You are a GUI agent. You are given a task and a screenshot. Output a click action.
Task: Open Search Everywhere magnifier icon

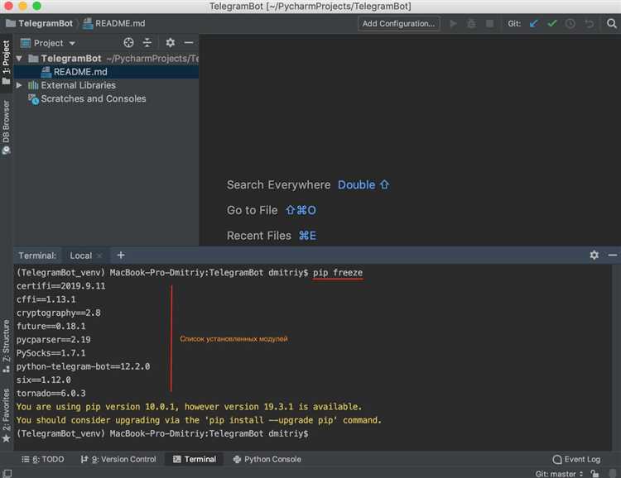612,24
